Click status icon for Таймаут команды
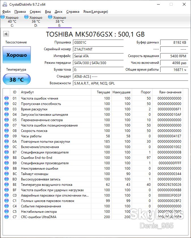191x238 pixels. (7, 174)
